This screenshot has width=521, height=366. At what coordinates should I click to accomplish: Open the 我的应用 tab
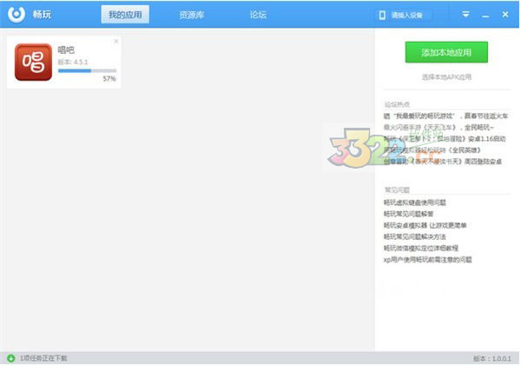click(x=125, y=15)
